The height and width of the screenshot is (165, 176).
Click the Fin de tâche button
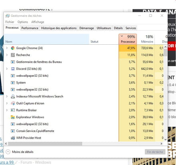[x=155, y=152]
